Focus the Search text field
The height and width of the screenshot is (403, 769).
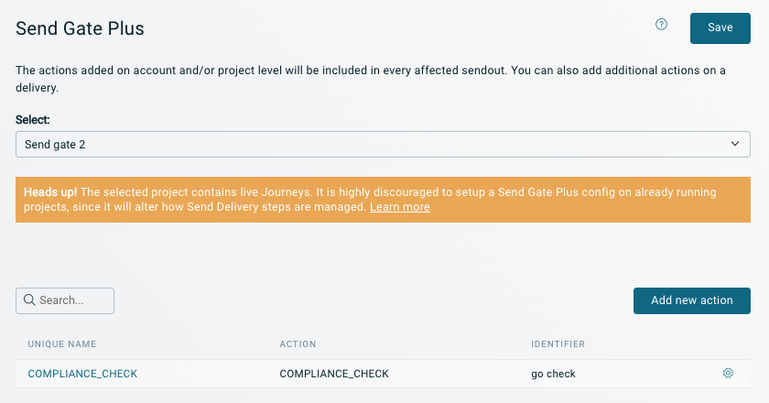[73, 300]
